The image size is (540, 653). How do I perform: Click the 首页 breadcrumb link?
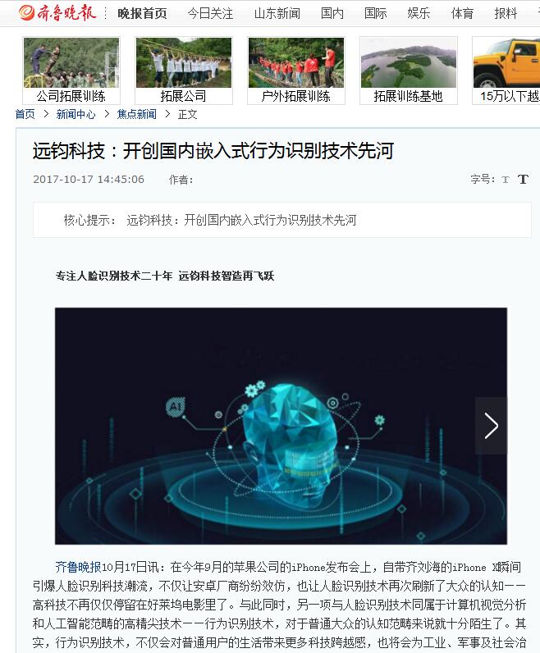tap(25, 114)
